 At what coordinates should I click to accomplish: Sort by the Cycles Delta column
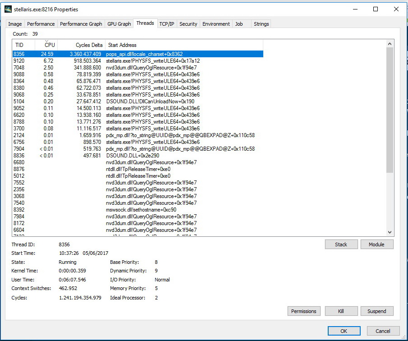[x=81, y=45]
